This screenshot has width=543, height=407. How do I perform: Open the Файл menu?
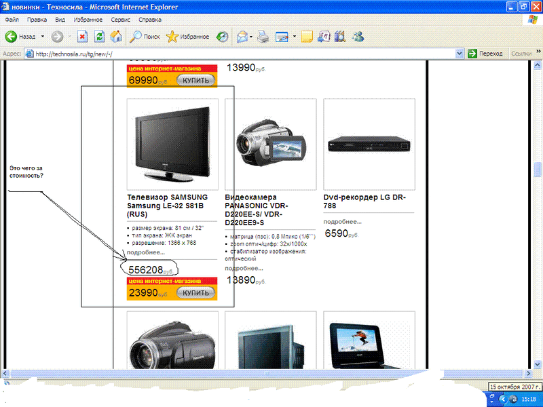(12, 20)
